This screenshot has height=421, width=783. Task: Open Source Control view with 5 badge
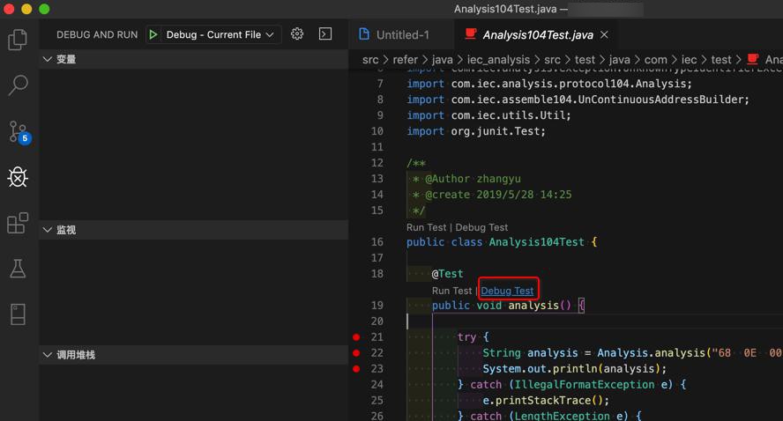pyautogui.click(x=19, y=132)
